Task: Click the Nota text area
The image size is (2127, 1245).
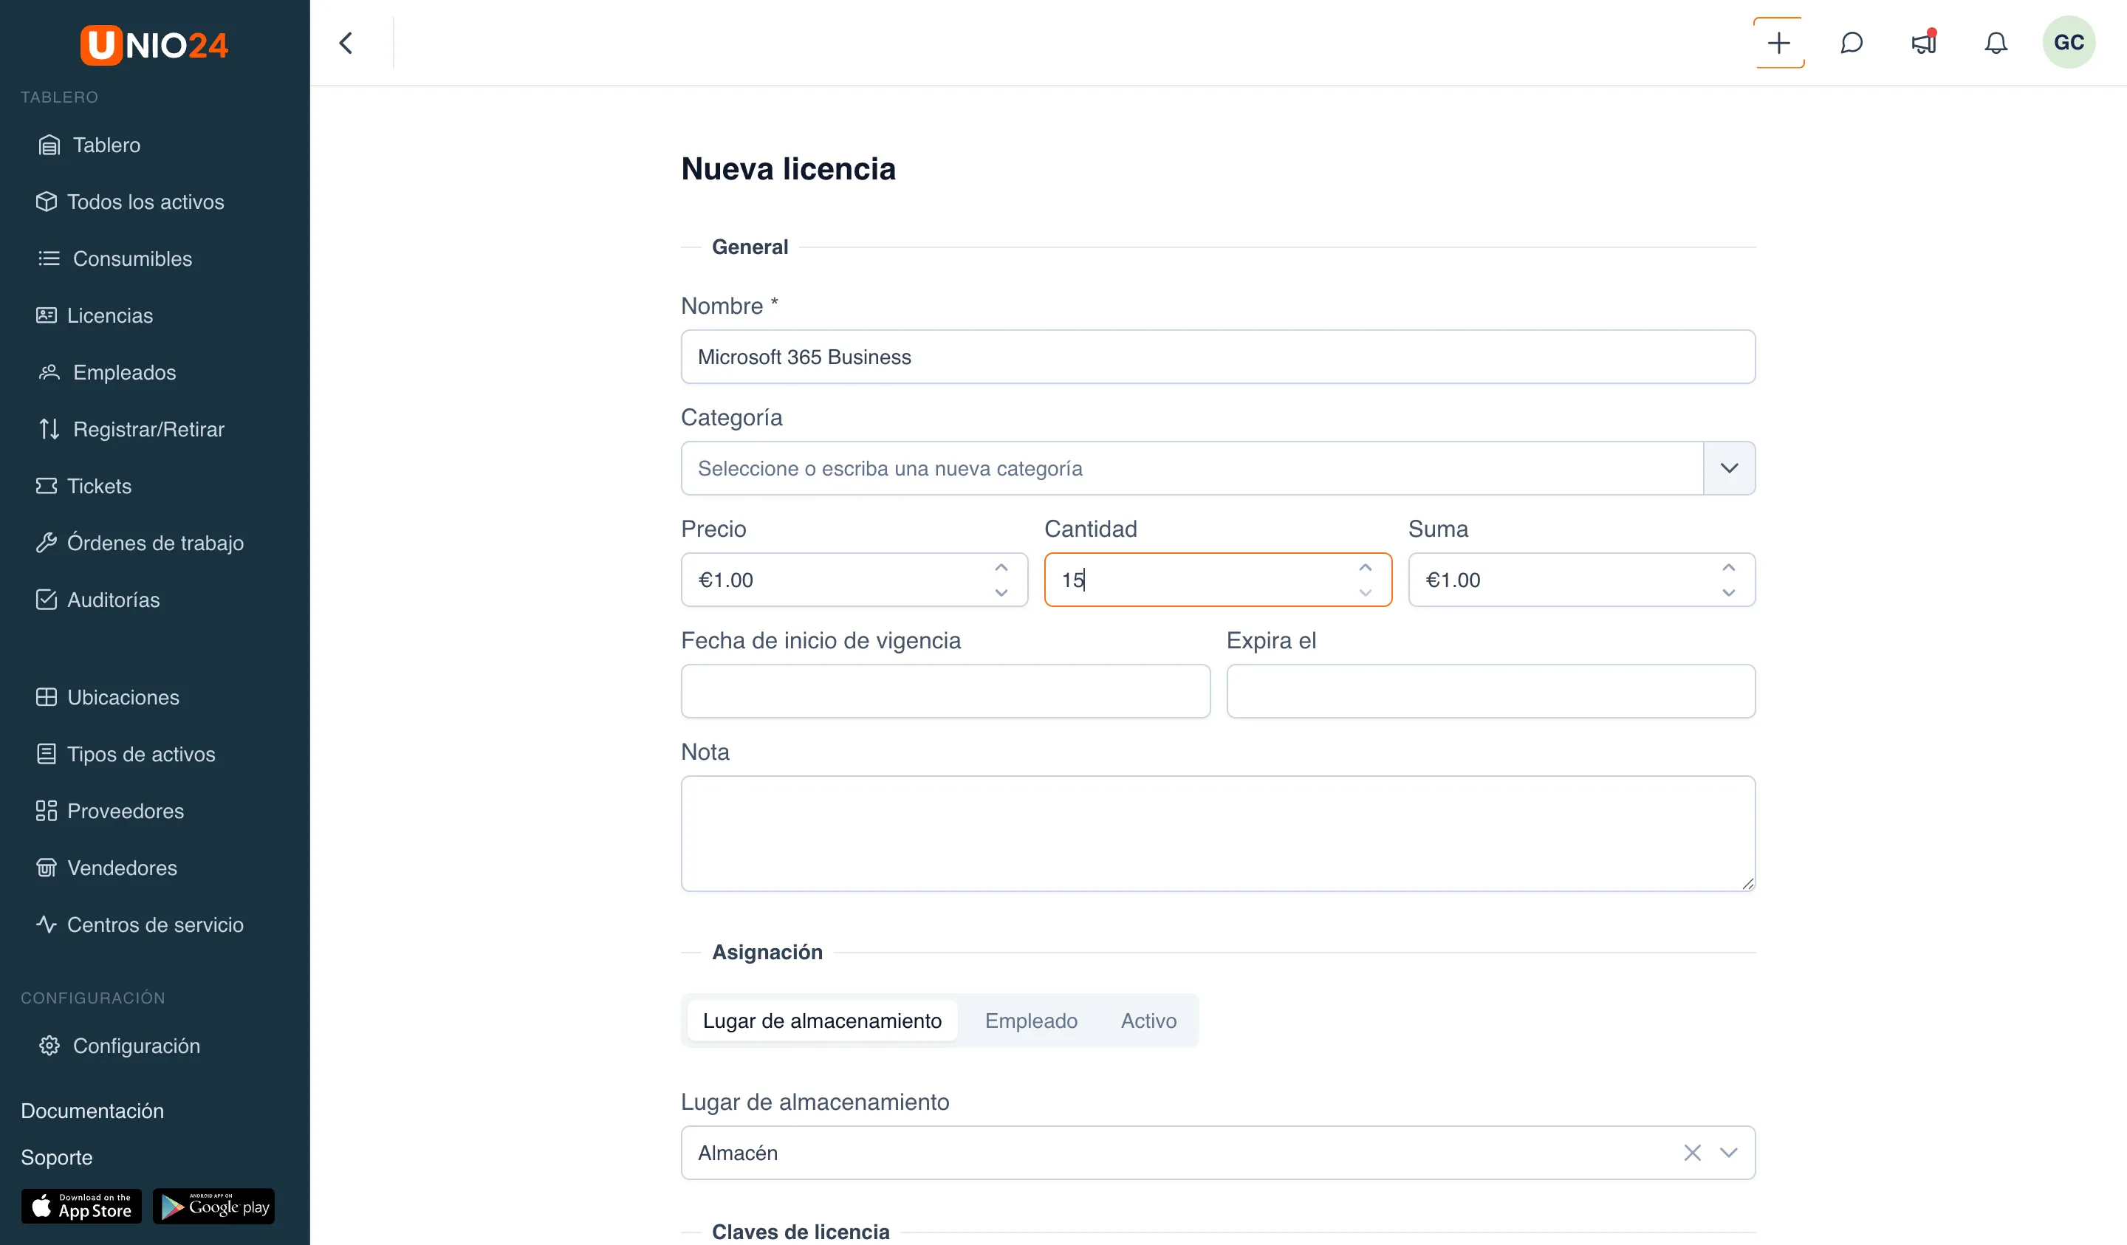Action: (x=1218, y=833)
